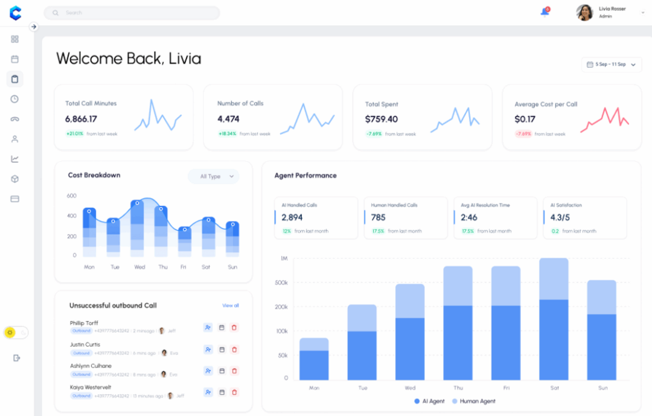The height and width of the screenshot is (416, 652).
Task: Toggle the light/dark theme switch
Action: coord(16,332)
